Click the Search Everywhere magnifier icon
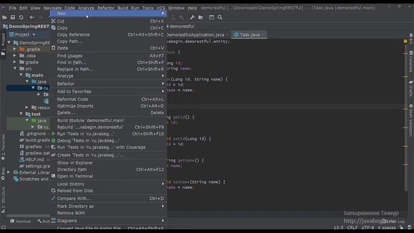 [x=220, y=17]
